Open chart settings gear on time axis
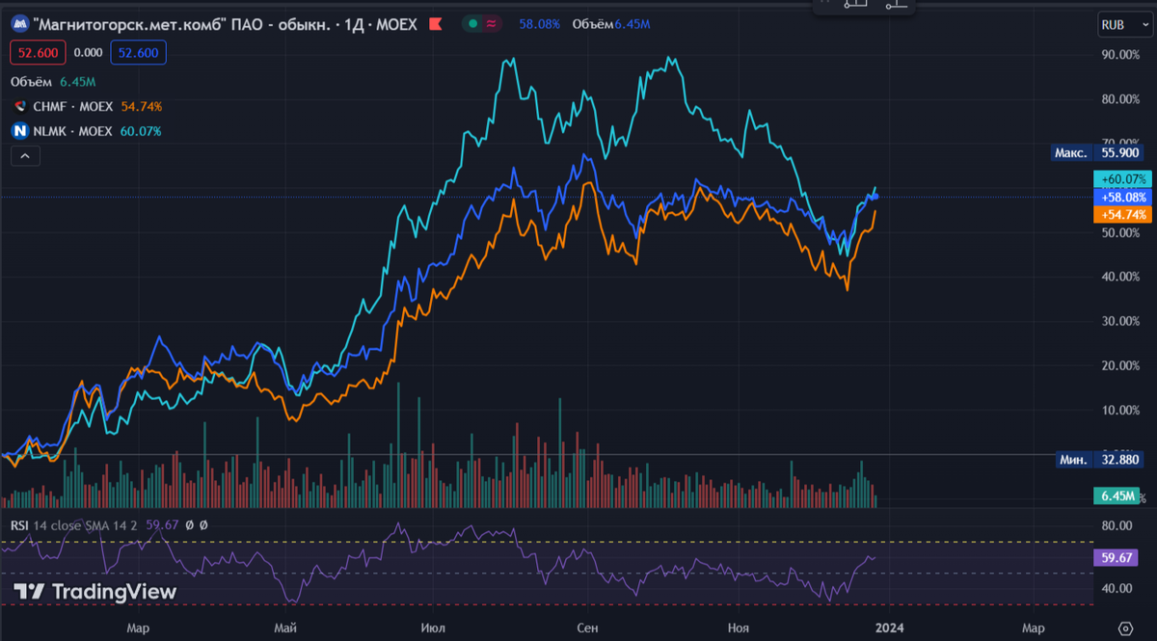Screen dimensions: 1157x641 [x=1125, y=628]
